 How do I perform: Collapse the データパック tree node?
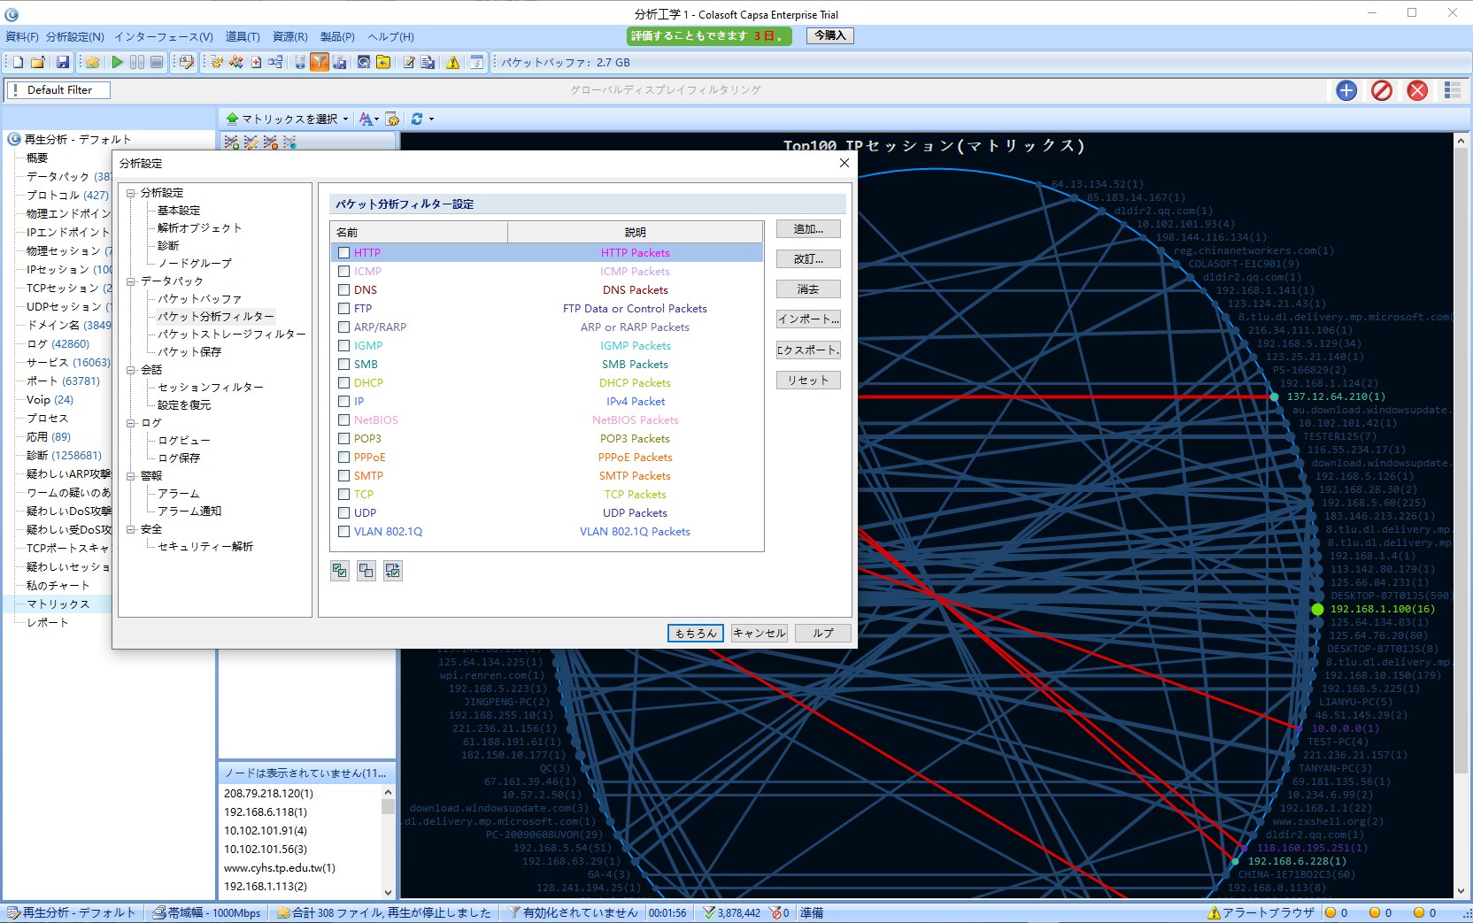(131, 281)
